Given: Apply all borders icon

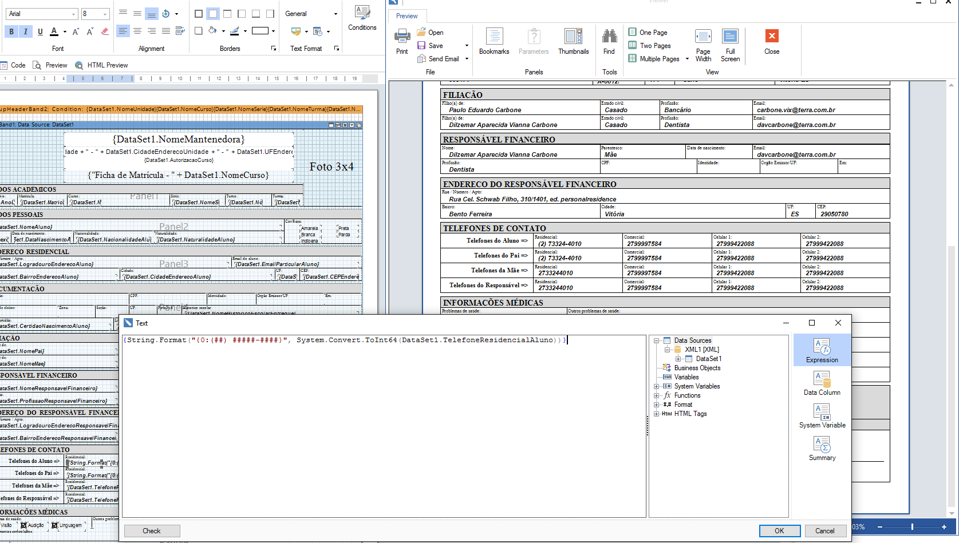Looking at the screenshot, I should tap(199, 13).
